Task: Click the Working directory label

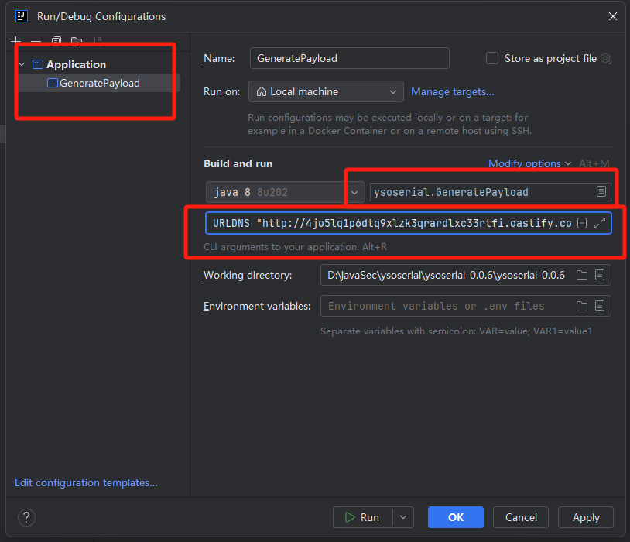Action: point(248,275)
